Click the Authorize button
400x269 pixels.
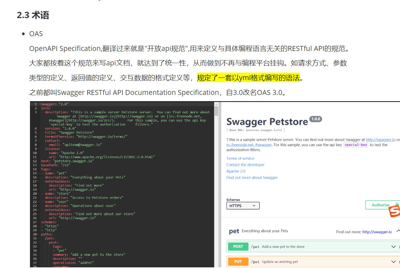pyautogui.click(x=383, y=205)
